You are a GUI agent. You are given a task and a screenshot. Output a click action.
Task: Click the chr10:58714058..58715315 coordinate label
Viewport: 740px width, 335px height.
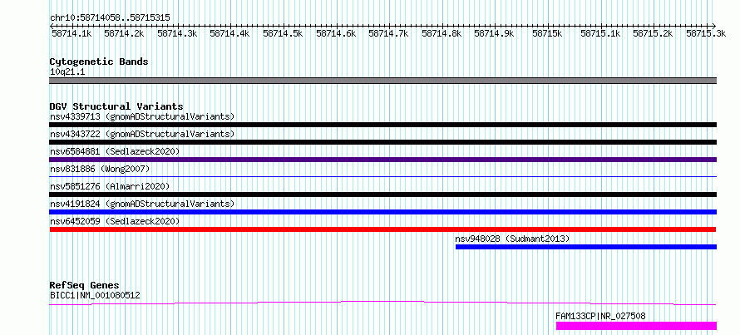[110, 18]
